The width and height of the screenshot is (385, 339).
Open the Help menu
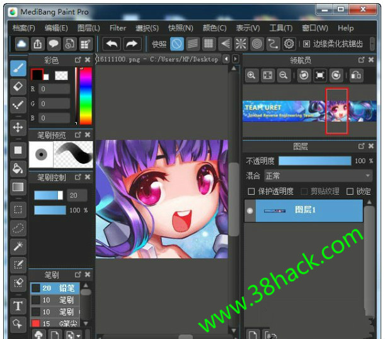click(346, 28)
